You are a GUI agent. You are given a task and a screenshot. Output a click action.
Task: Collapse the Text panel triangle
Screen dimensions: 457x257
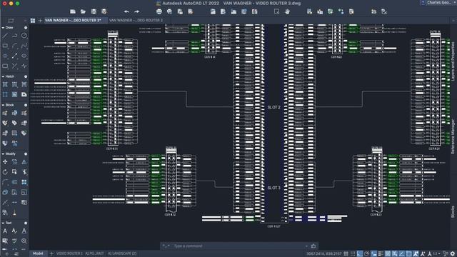pos(3,223)
